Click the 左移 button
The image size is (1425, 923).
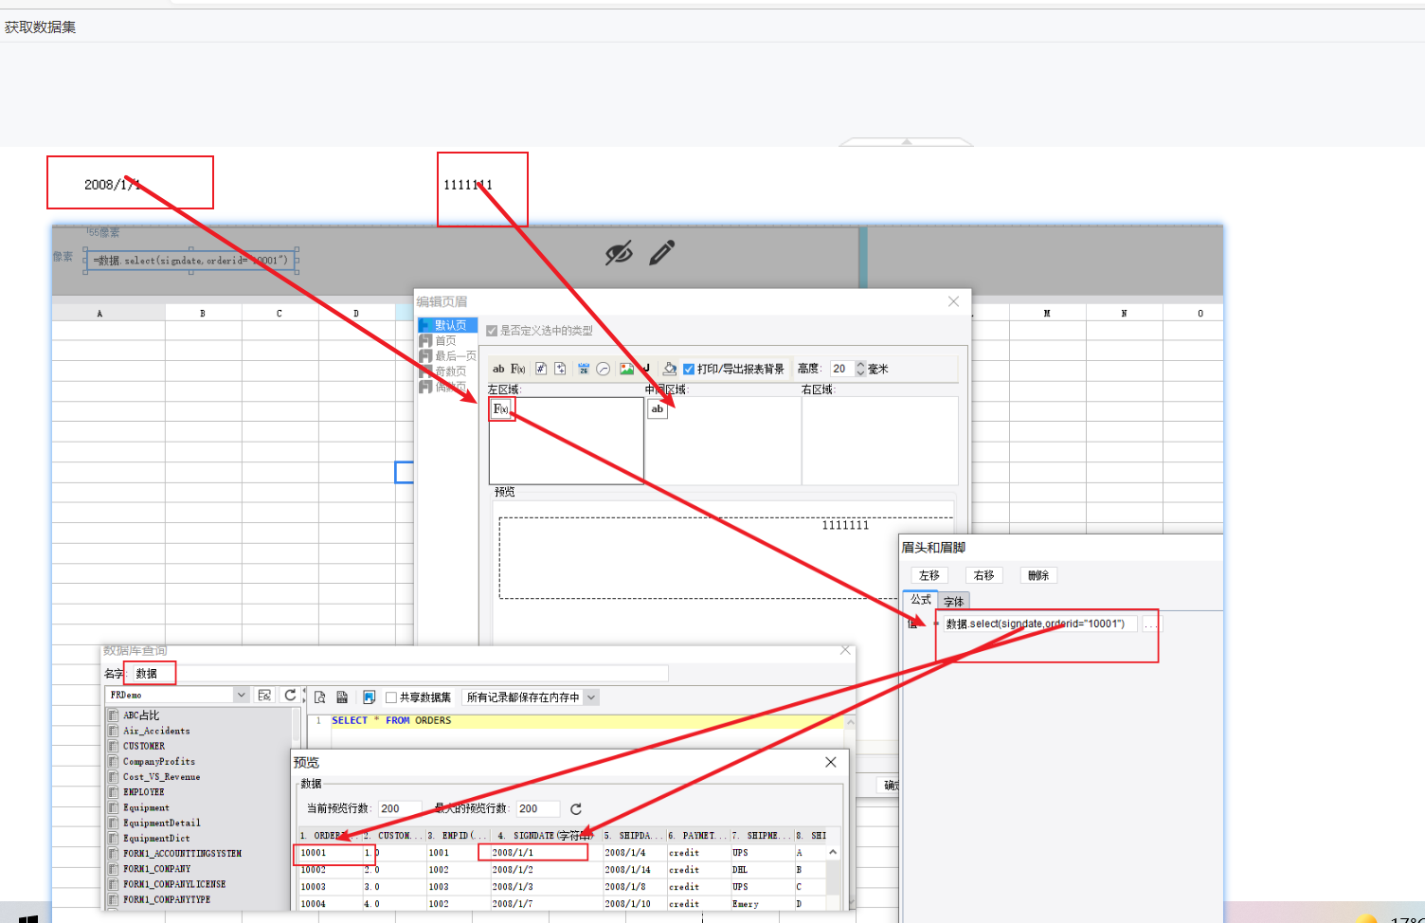929,575
